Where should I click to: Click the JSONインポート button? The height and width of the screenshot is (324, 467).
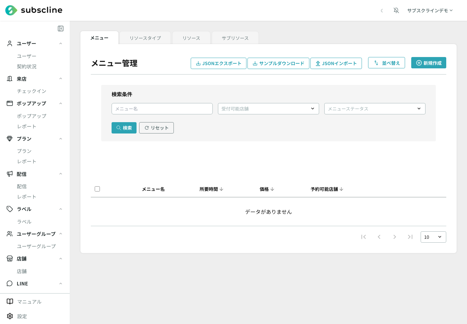[336, 63]
